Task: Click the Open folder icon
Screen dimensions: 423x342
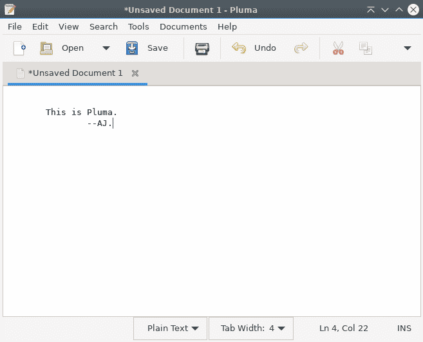Action: coord(46,48)
